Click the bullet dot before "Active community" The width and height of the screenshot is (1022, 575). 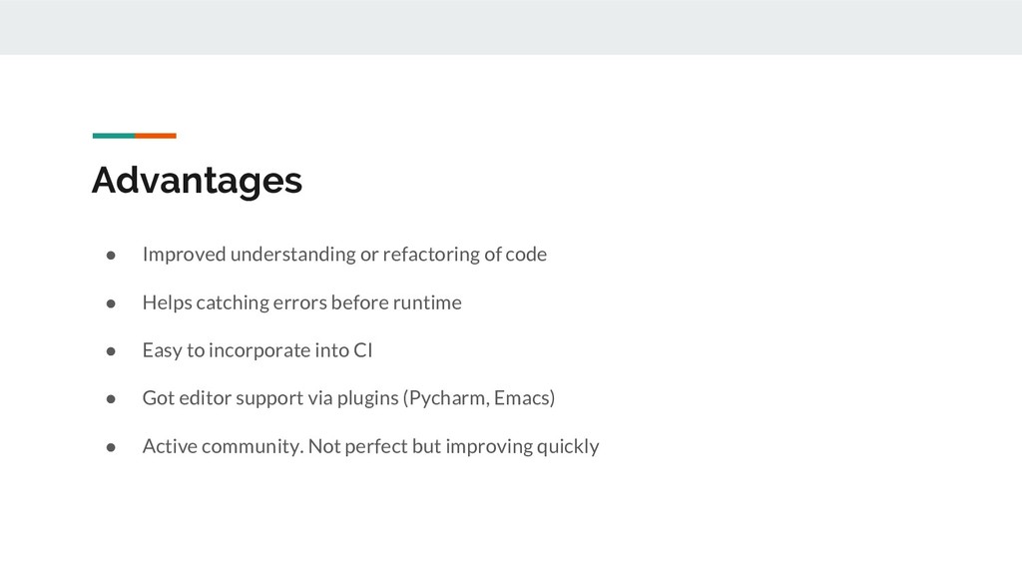coord(114,446)
